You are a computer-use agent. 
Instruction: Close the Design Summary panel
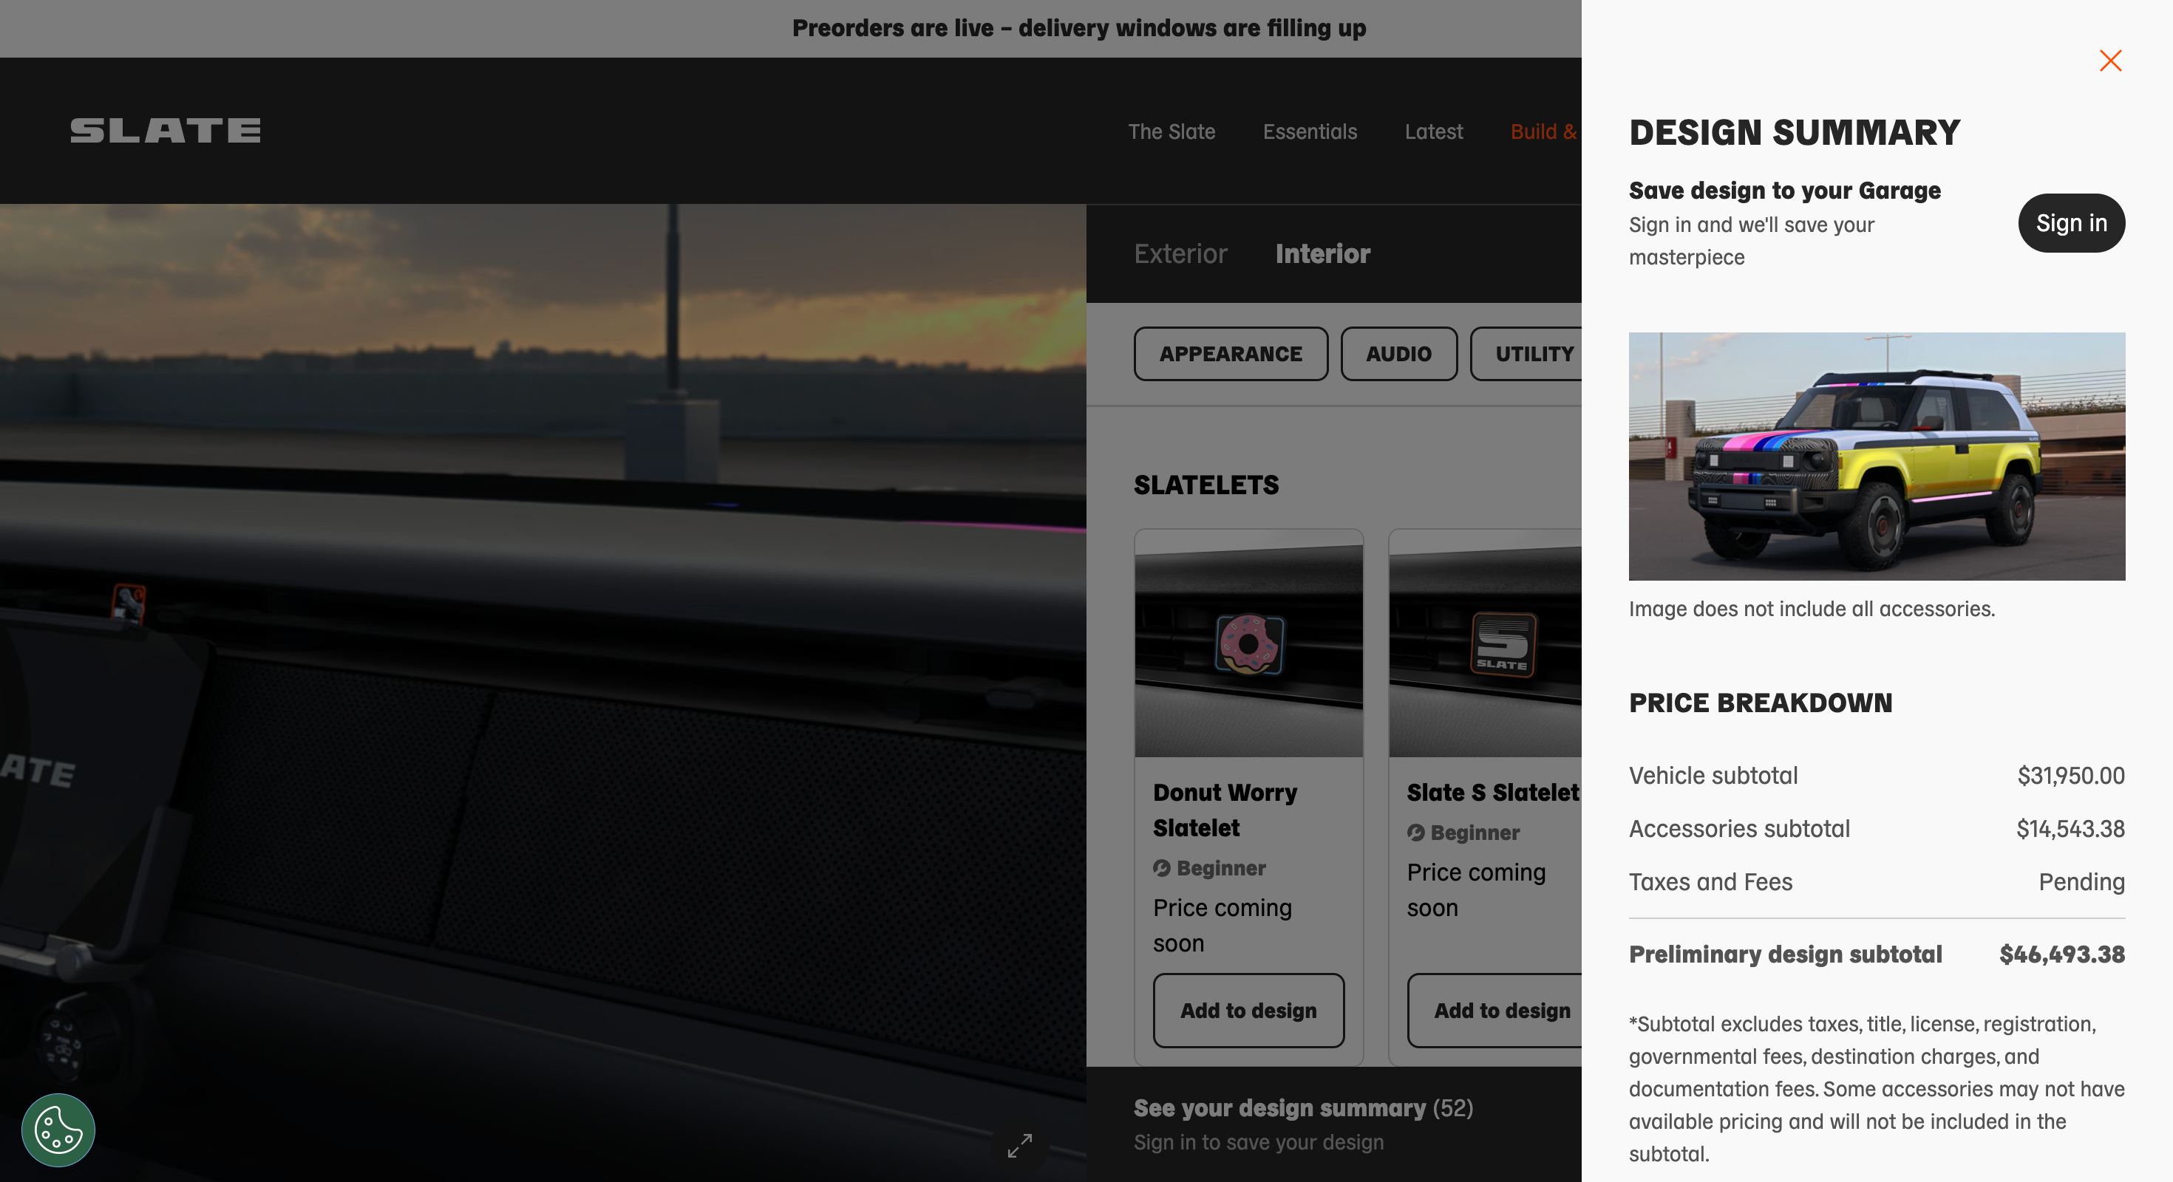(2109, 61)
